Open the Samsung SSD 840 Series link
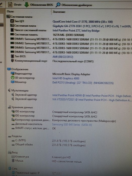This screenshot has height=176, width=132. pos(72,125)
